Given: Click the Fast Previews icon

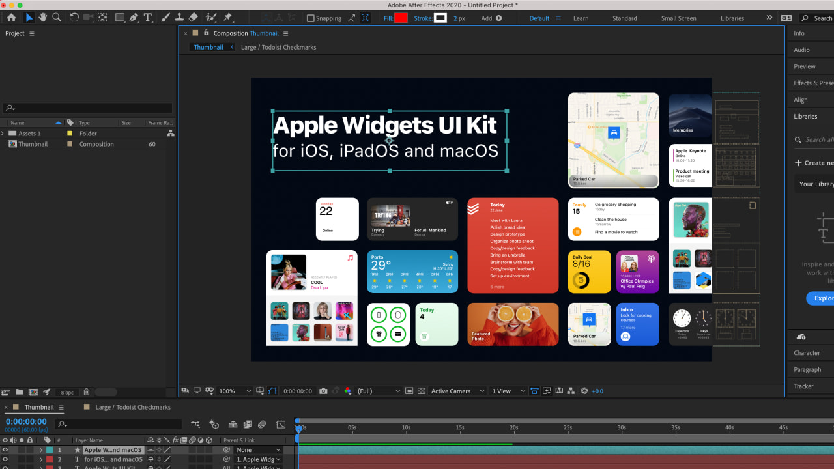Looking at the screenshot, I should [547, 391].
